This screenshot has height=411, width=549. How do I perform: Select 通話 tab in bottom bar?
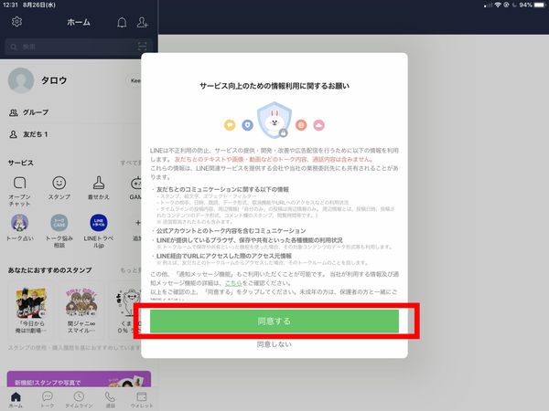pos(111,400)
